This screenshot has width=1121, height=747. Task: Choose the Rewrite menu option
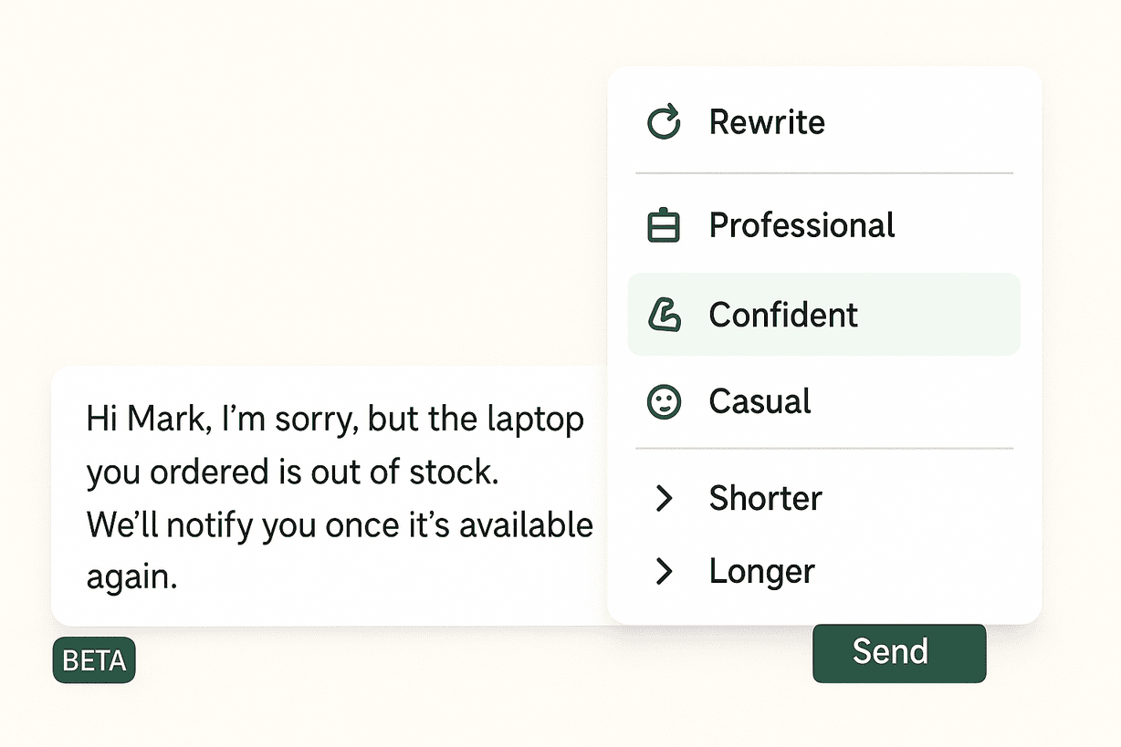(x=767, y=122)
